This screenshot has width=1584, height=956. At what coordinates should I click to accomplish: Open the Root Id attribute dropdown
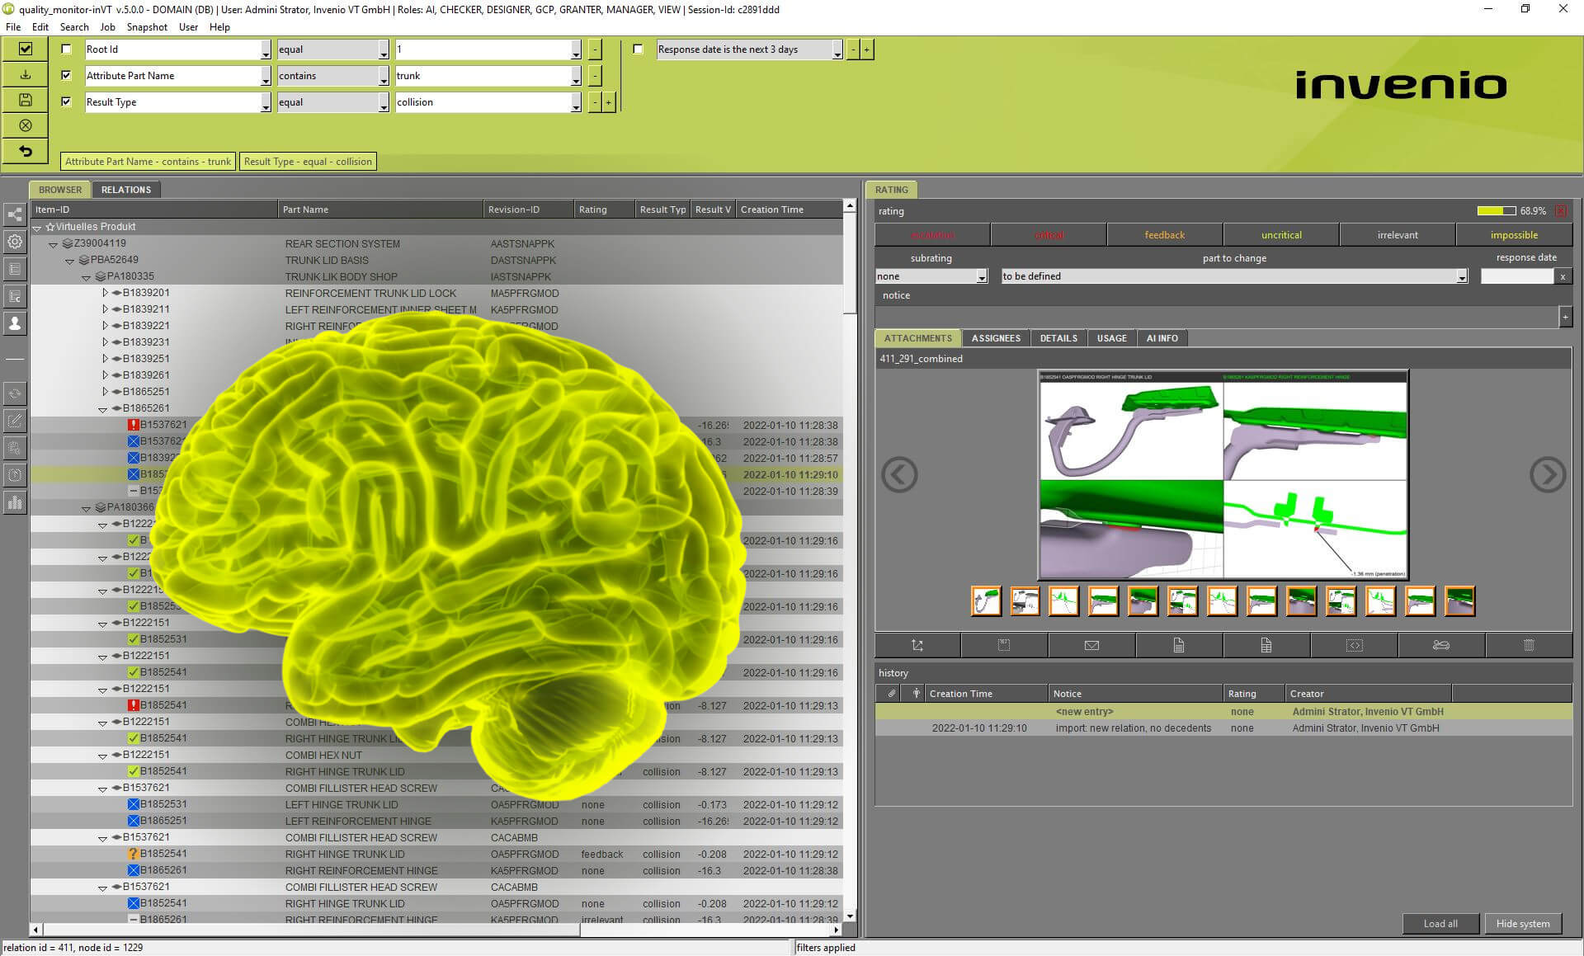266,50
